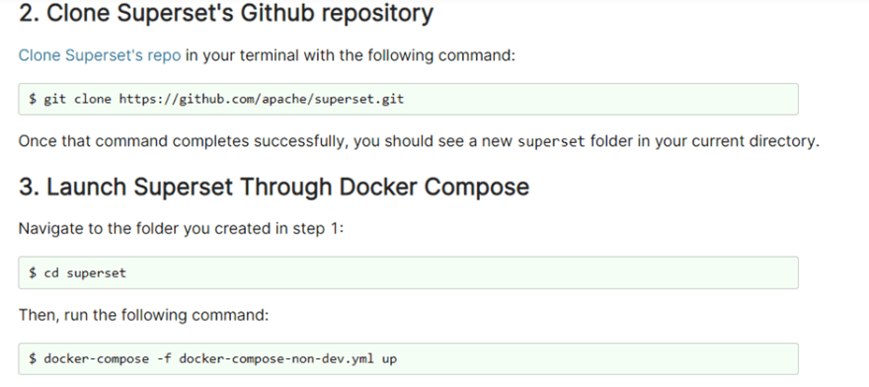Click the "2. Clone Superset's Github repository" heading
The width and height of the screenshot is (869, 387).
pos(226,13)
